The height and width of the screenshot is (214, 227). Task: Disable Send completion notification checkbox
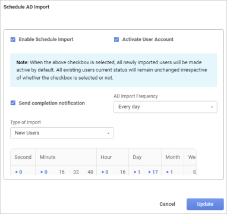pyautogui.click(x=13, y=103)
